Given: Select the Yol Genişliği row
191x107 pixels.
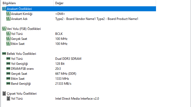Looking at the screenshot, I should (19, 63).
